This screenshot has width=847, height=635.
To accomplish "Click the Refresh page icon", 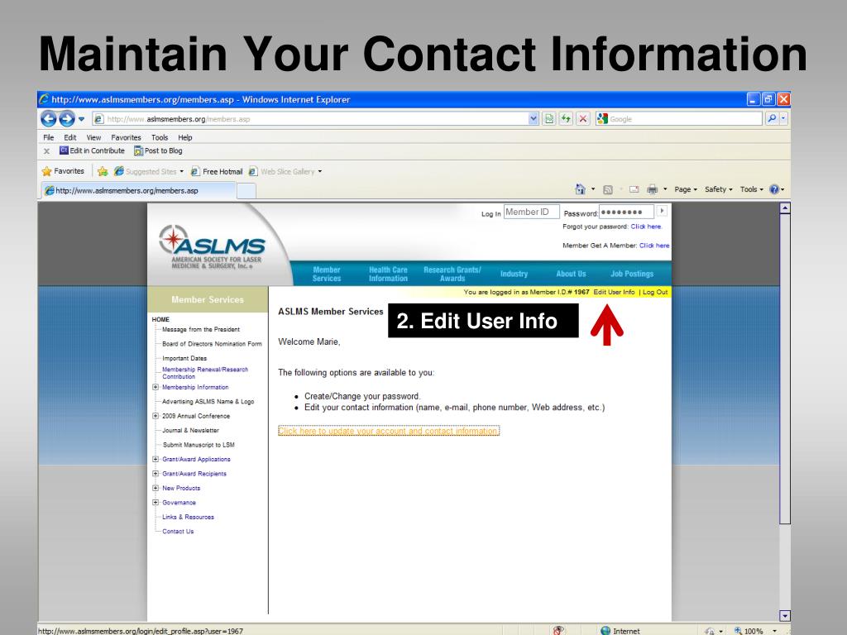I will pos(566,119).
